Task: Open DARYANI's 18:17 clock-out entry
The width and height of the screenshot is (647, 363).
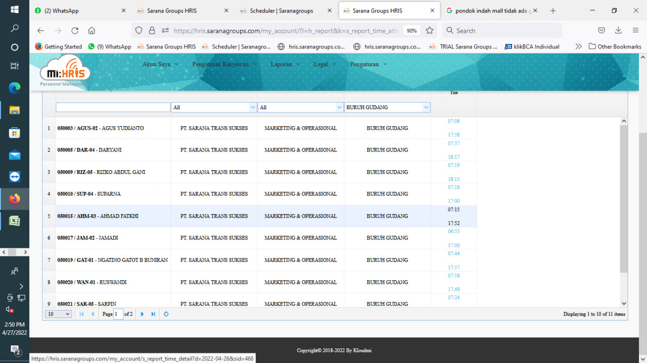Action: point(453,158)
